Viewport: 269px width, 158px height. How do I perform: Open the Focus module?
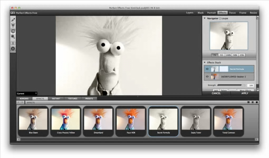coord(232,13)
